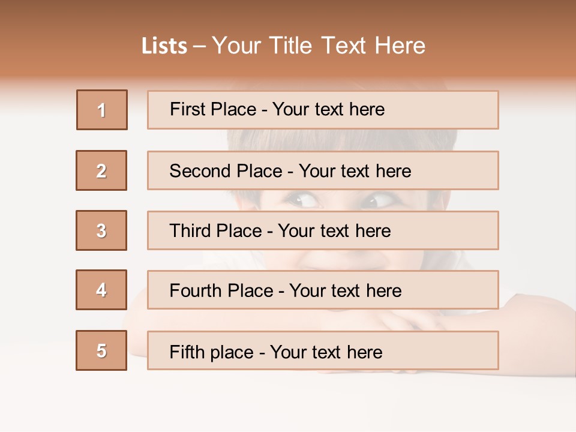Click empty white area below the fifth bar

point(288,402)
